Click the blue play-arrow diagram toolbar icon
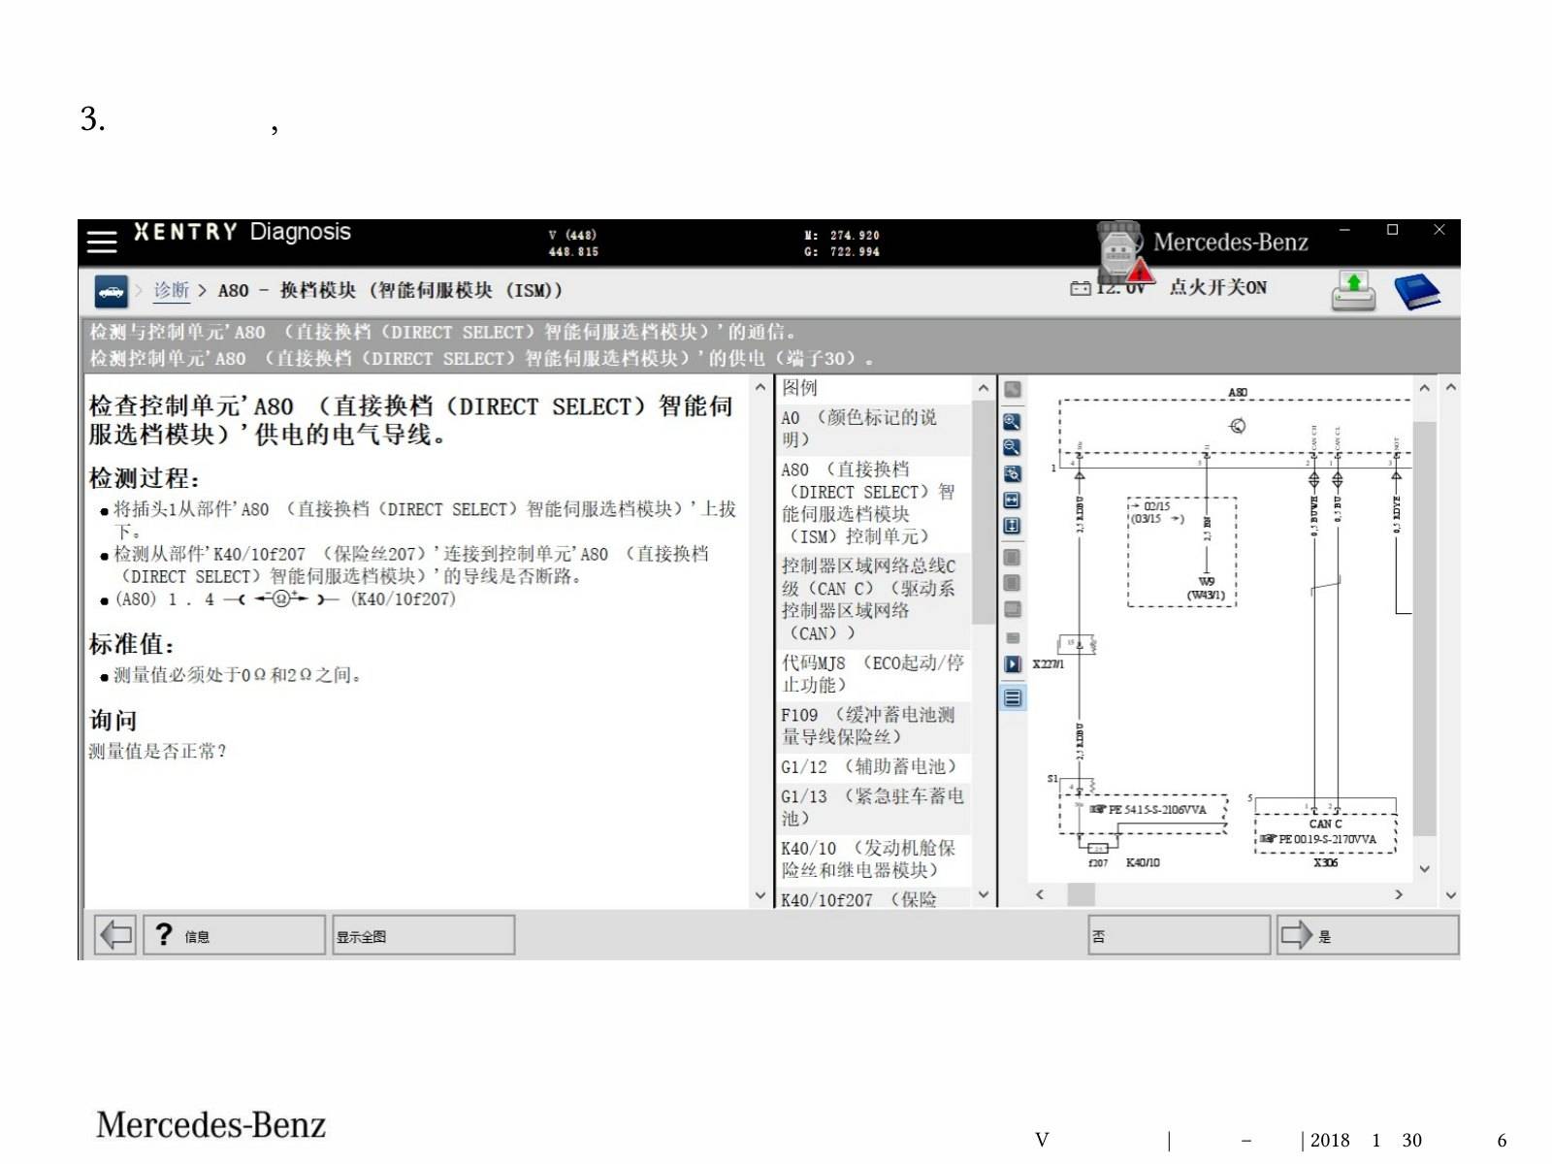The width and height of the screenshot is (1552, 1164). click(1013, 664)
